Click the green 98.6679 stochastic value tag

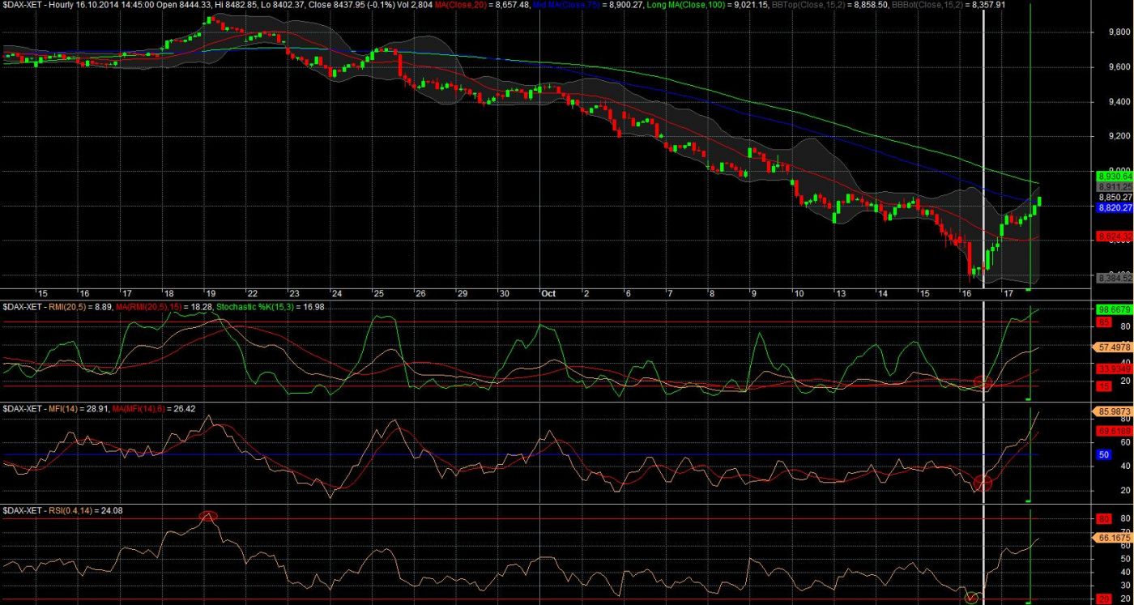(1114, 310)
